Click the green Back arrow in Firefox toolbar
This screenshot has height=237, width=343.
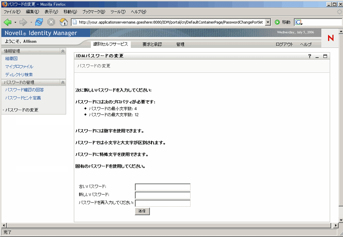(x=7, y=22)
